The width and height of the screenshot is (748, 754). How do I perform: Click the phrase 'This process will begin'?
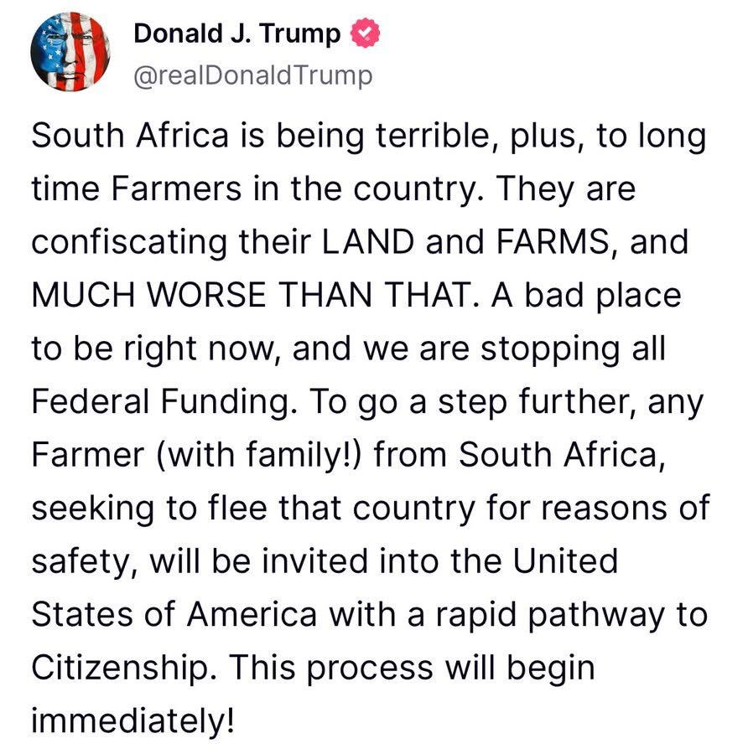(x=412, y=669)
